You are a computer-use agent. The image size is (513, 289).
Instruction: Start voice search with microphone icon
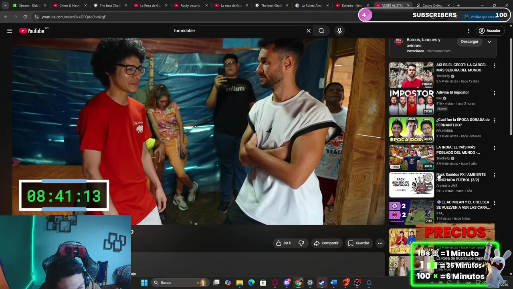[339, 31]
